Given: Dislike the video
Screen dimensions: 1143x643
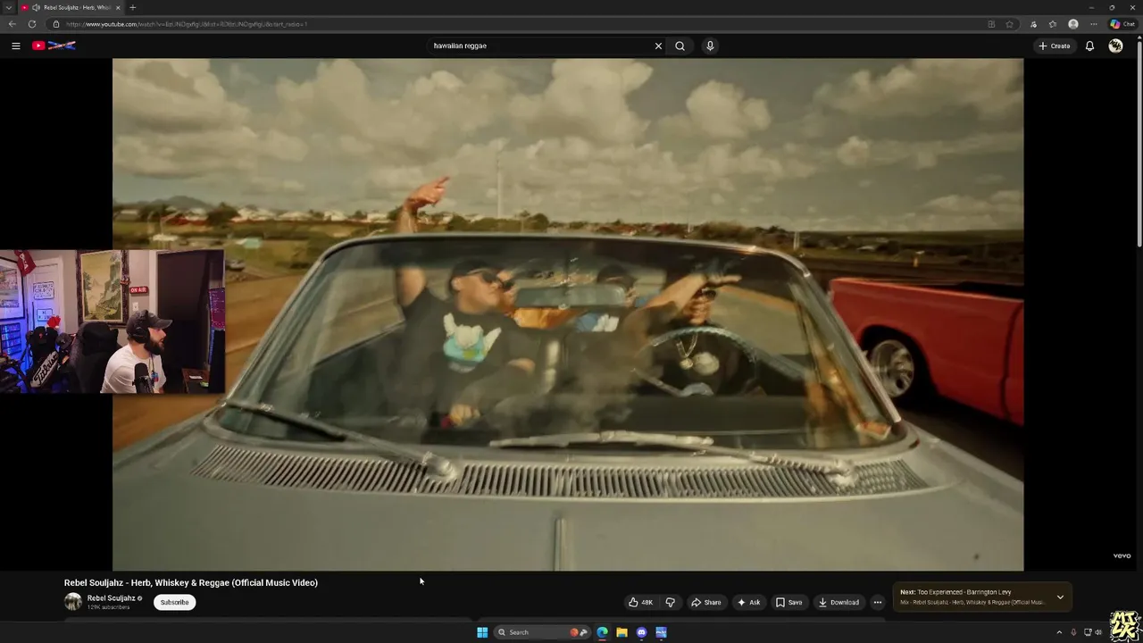Looking at the screenshot, I should [x=671, y=602].
